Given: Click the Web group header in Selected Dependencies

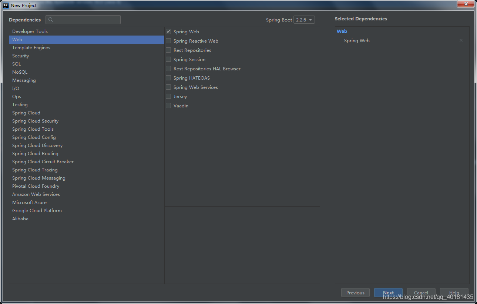Looking at the screenshot, I should tap(342, 31).
